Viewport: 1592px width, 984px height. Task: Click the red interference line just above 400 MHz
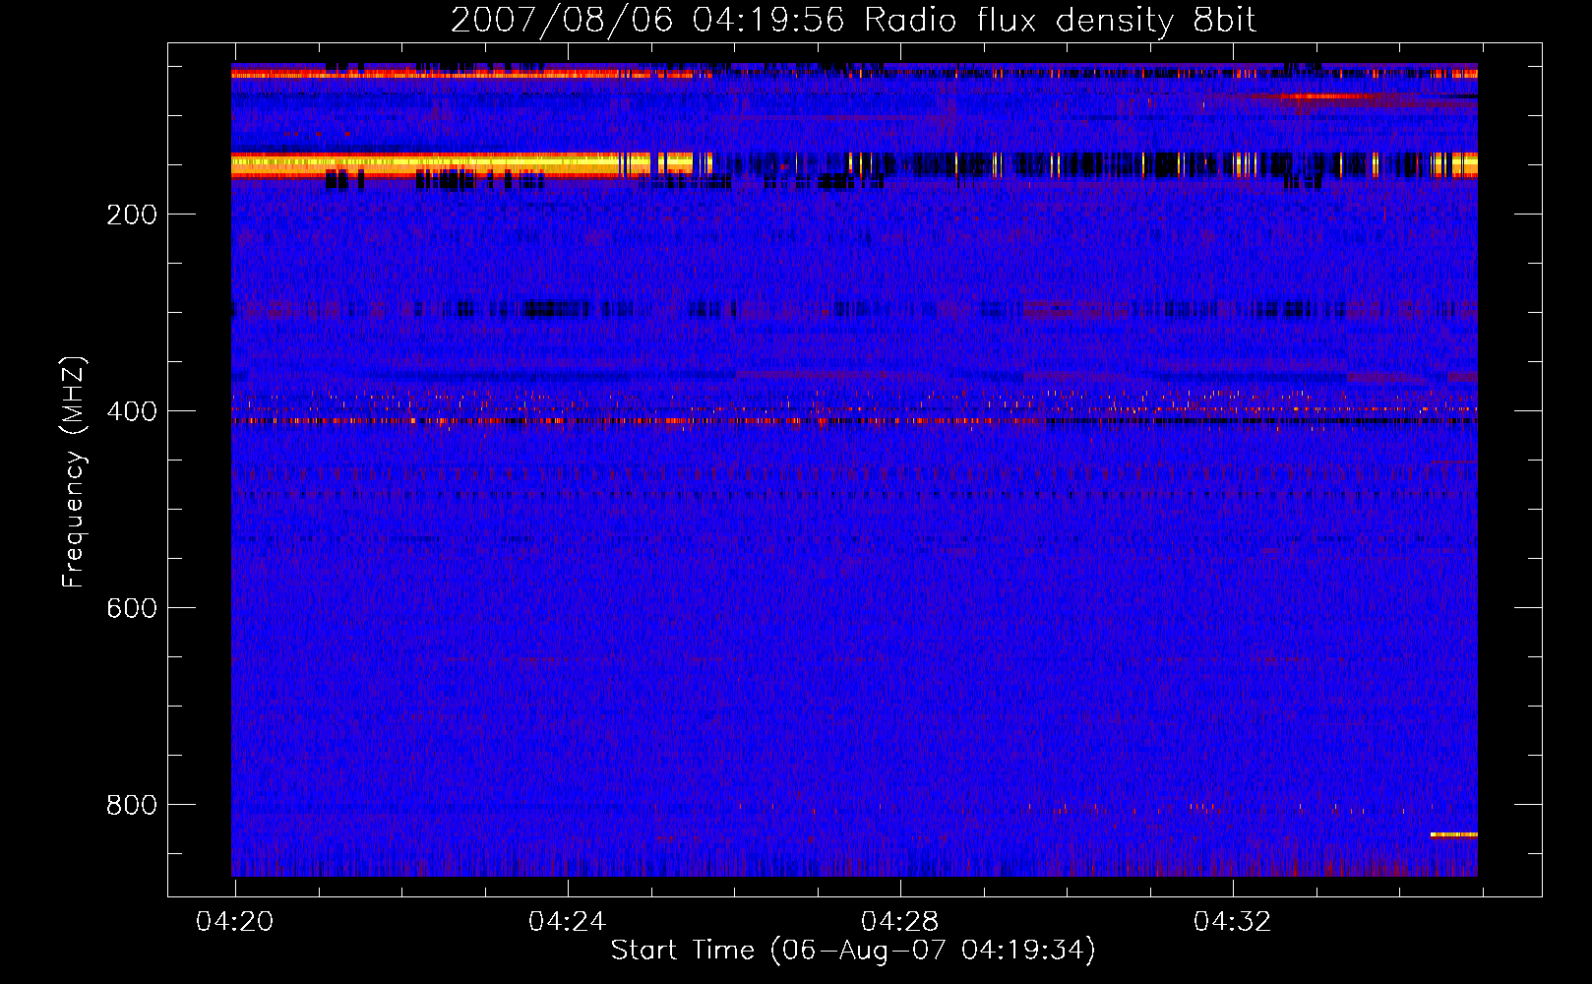(854, 420)
